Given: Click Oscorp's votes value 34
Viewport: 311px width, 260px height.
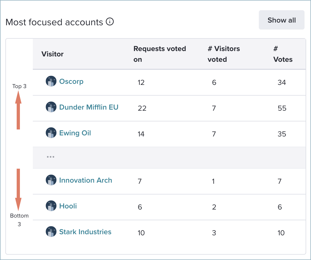Looking at the screenshot, I should [282, 82].
